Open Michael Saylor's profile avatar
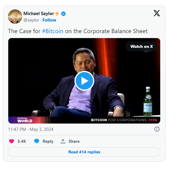This screenshot has height=169, width=180. 15,17
